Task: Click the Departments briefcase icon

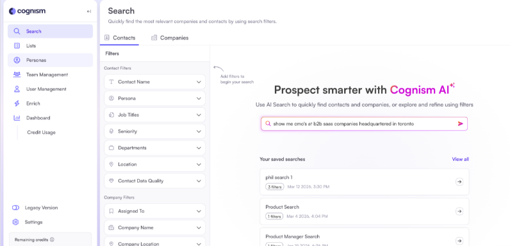Action: click(111, 148)
